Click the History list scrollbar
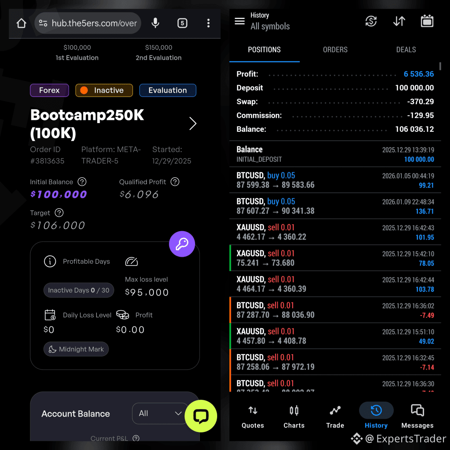 pyautogui.click(x=440, y=66)
